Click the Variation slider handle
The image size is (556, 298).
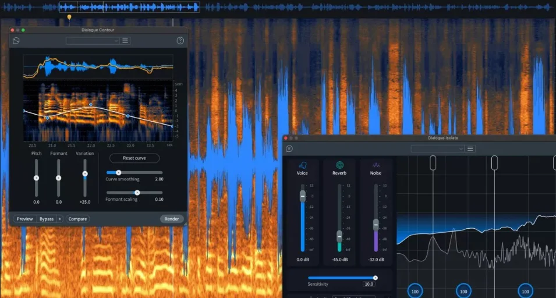85,173
